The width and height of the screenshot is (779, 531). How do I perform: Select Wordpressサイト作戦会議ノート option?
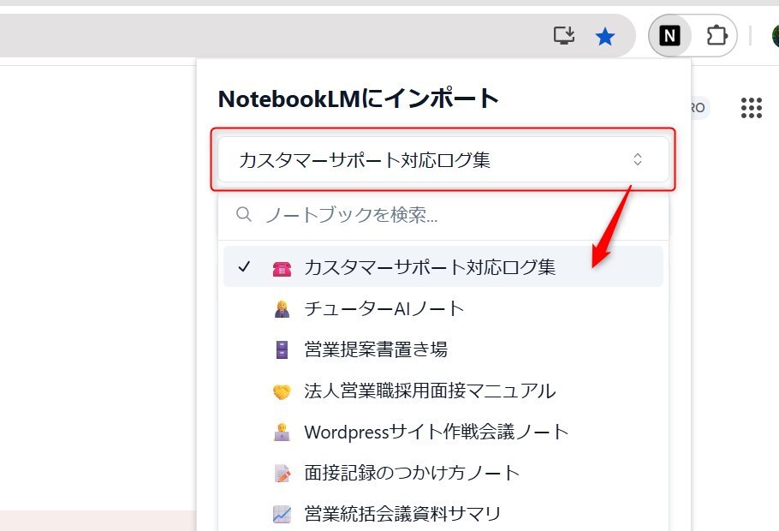[x=443, y=432]
